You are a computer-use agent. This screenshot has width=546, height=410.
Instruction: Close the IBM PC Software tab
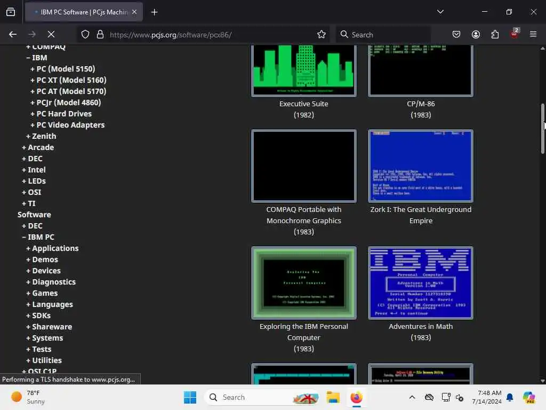tap(134, 12)
